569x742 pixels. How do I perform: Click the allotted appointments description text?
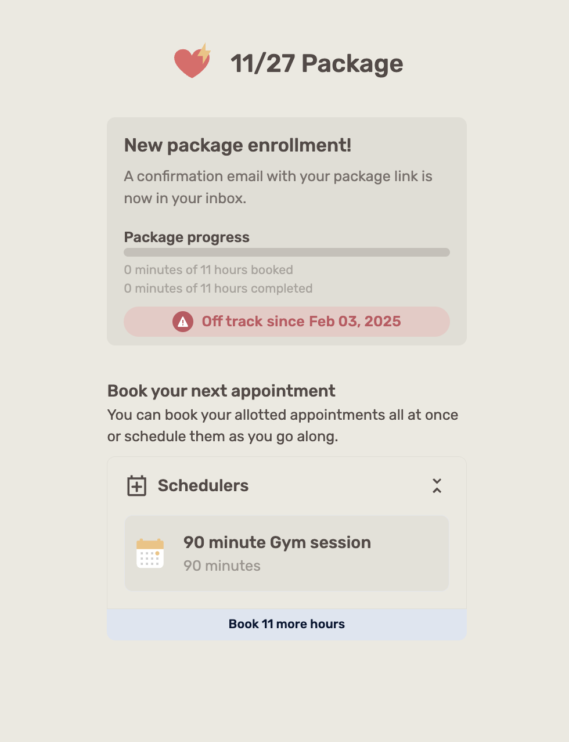pos(283,426)
